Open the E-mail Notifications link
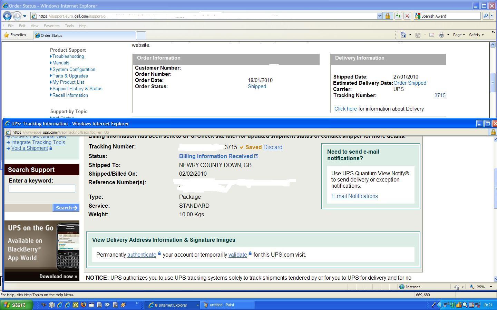 click(354, 196)
